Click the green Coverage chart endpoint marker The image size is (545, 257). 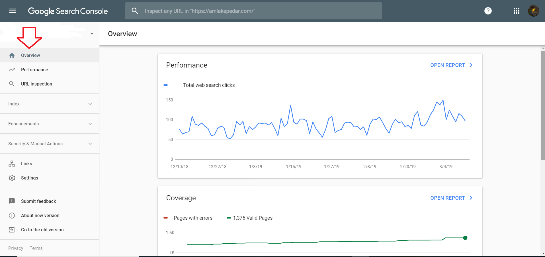click(x=465, y=238)
